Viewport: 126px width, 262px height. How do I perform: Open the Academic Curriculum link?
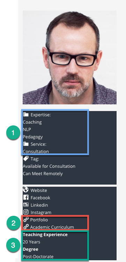pos(52,227)
